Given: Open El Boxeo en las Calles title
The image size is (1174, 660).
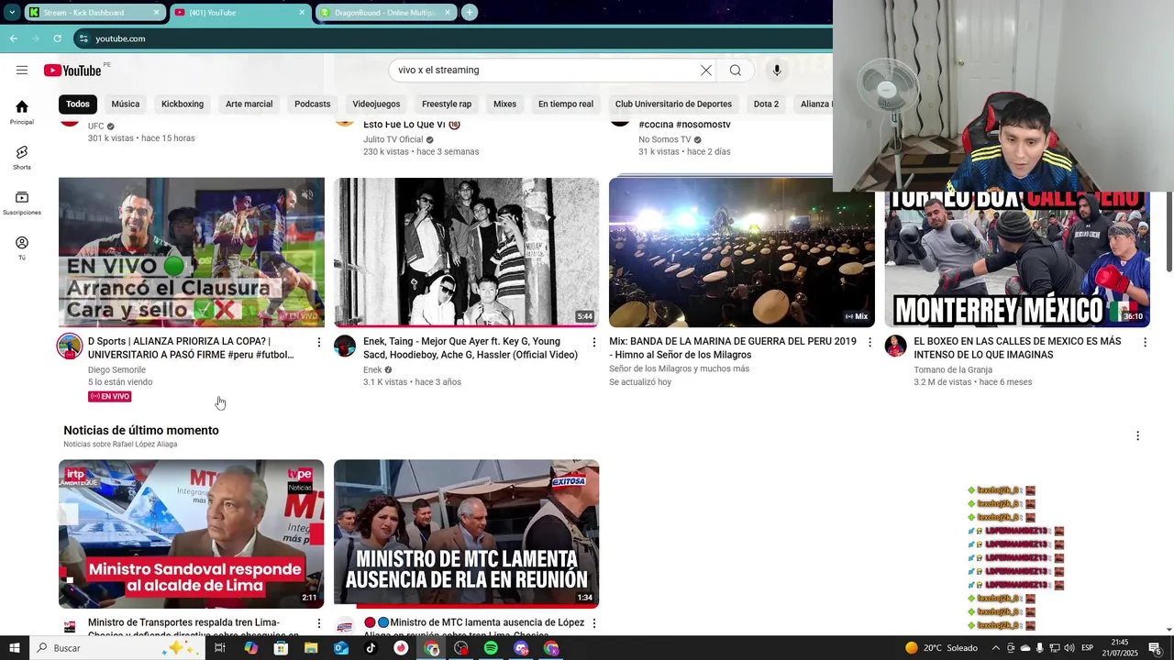Looking at the screenshot, I should [1017, 348].
